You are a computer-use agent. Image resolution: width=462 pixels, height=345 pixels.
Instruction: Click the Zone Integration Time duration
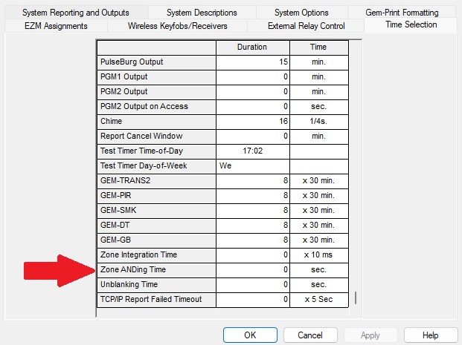[253, 254]
